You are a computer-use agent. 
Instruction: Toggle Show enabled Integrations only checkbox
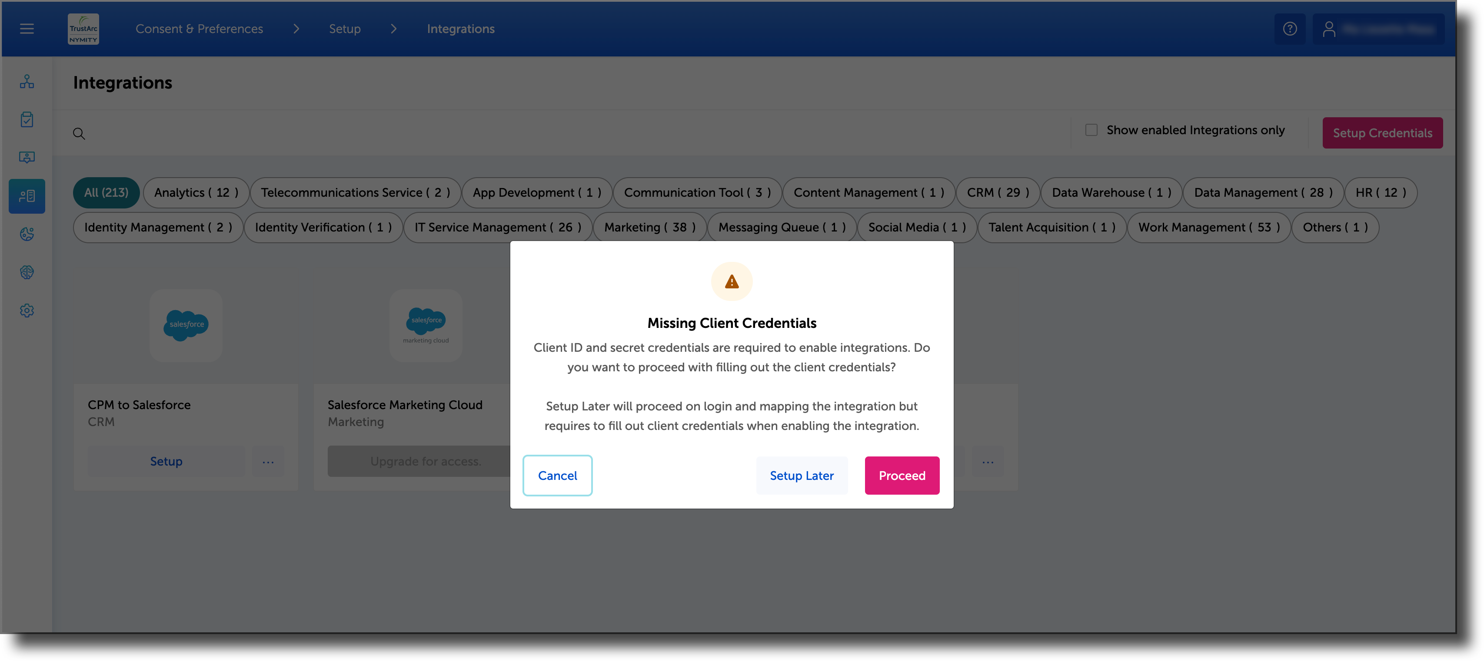1091,130
